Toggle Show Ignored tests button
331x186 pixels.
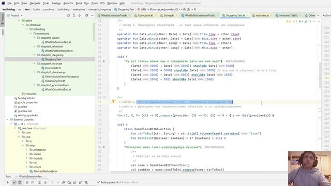(x=20, y=182)
